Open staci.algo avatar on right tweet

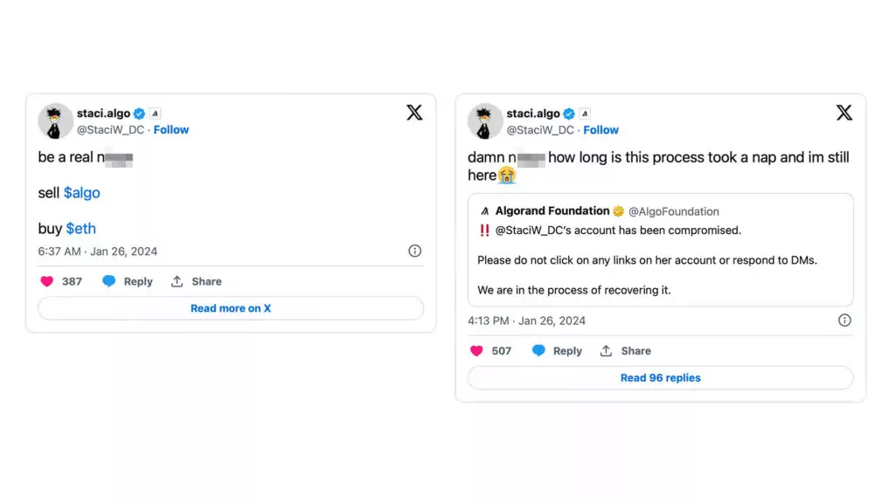tap(485, 121)
